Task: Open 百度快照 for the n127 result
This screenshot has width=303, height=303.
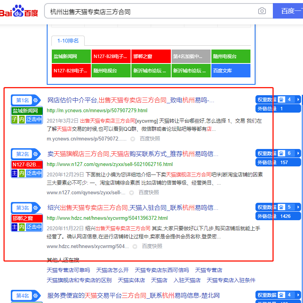Action: pos(148,193)
